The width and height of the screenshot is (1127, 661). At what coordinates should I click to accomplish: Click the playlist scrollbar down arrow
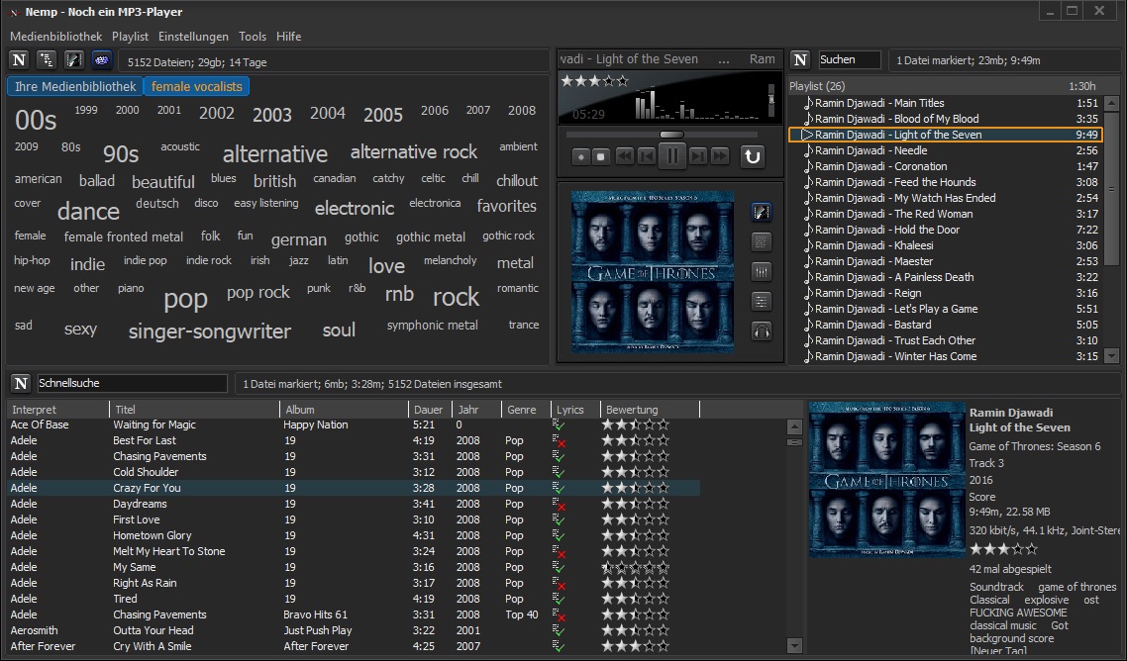[1112, 355]
